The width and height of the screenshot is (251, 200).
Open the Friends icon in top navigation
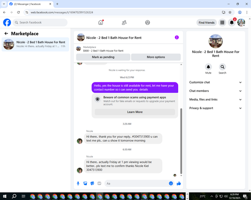(124, 22)
